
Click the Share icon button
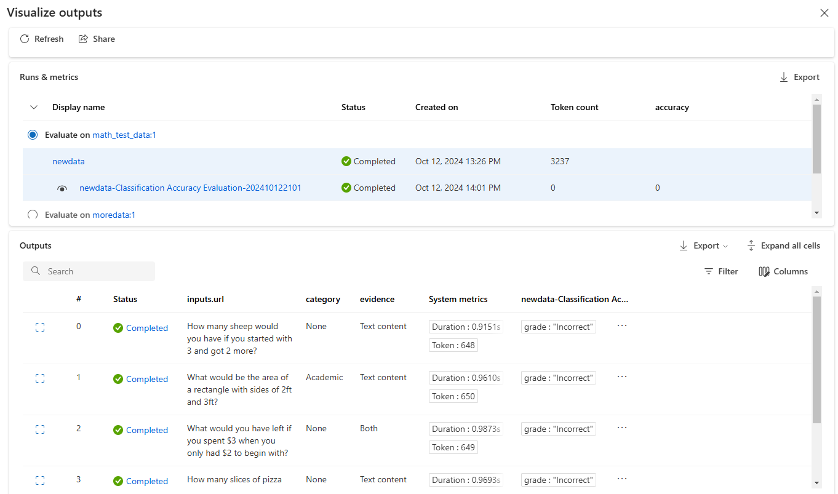[x=84, y=39]
